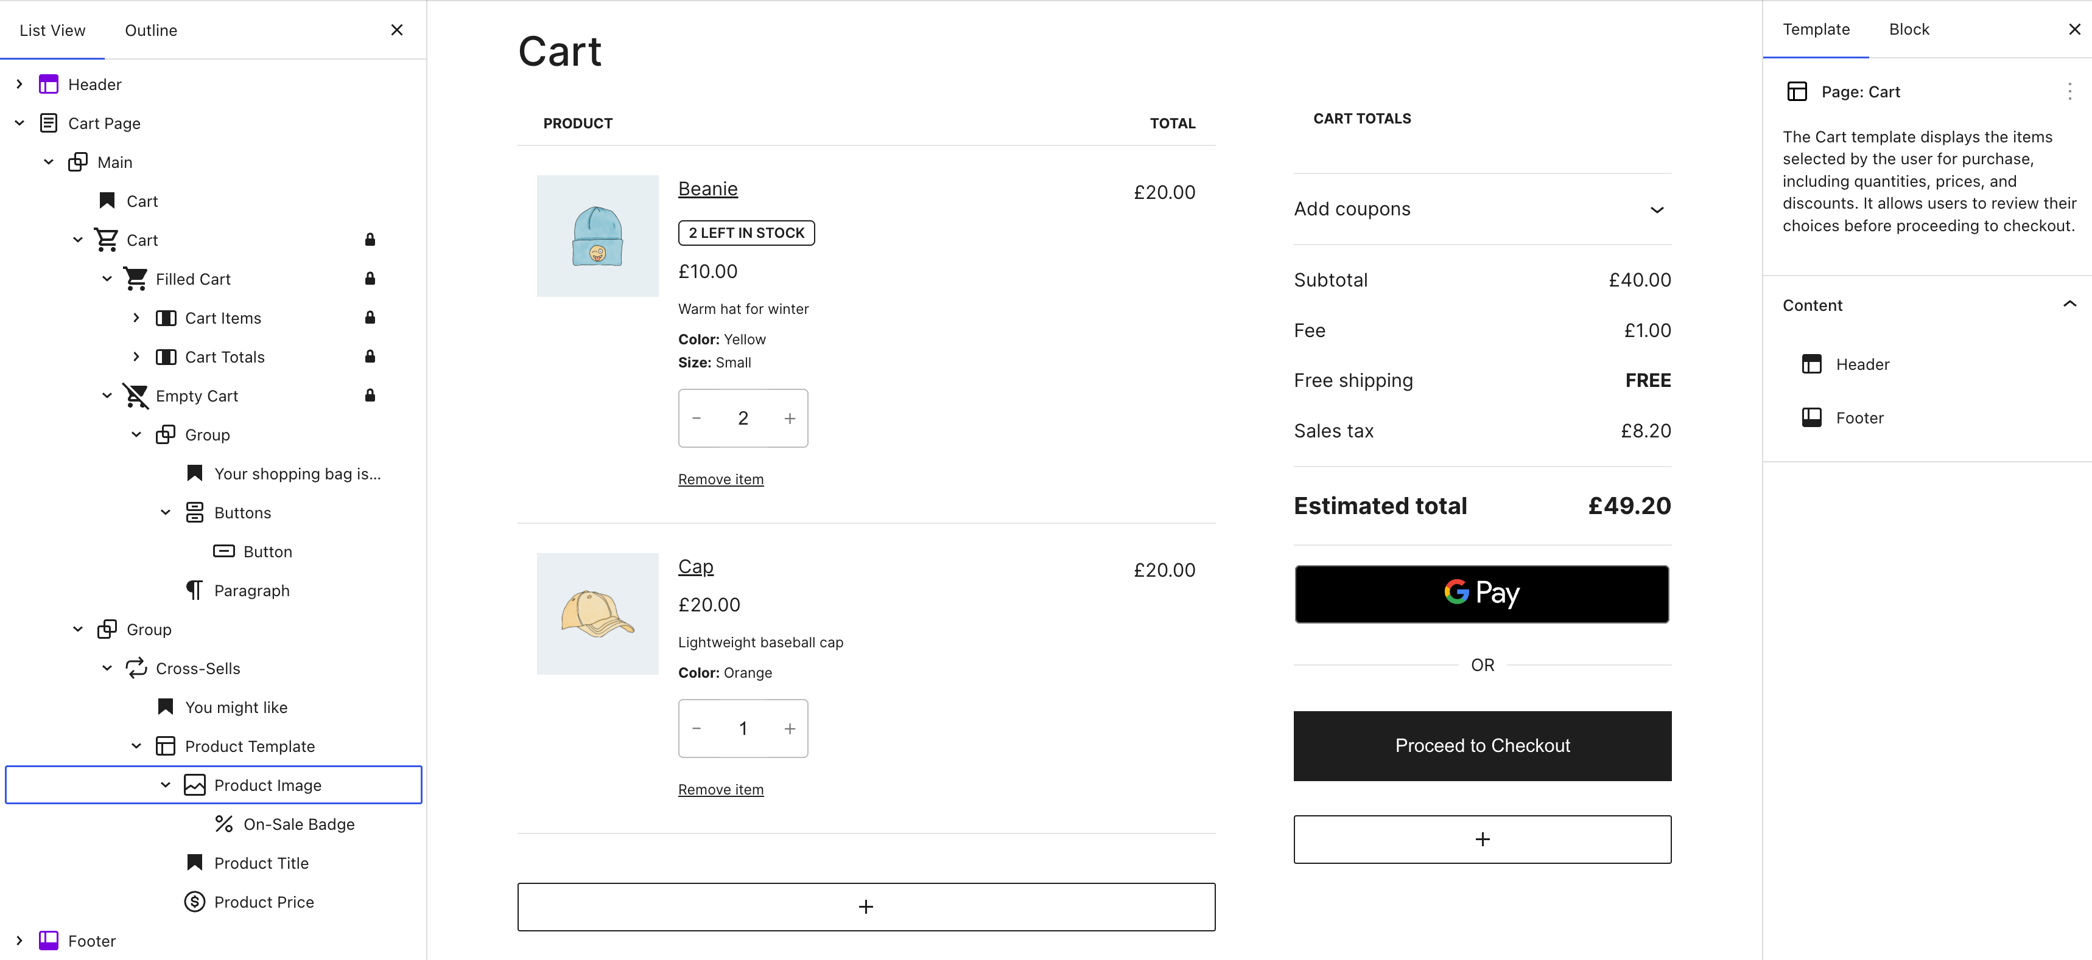Collapse the Product Image tree node
2092x960 pixels.
pyautogui.click(x=166, y=785)
